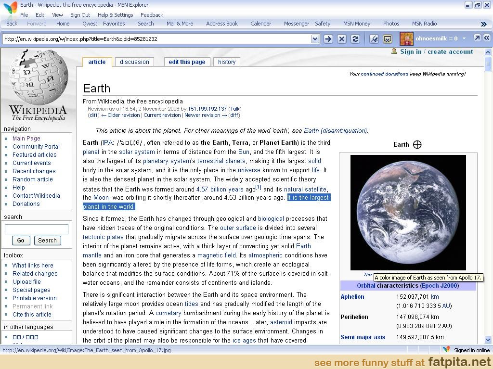The image size is (493, 369).
Task: Open the history tab
Action: click(227, 62)
